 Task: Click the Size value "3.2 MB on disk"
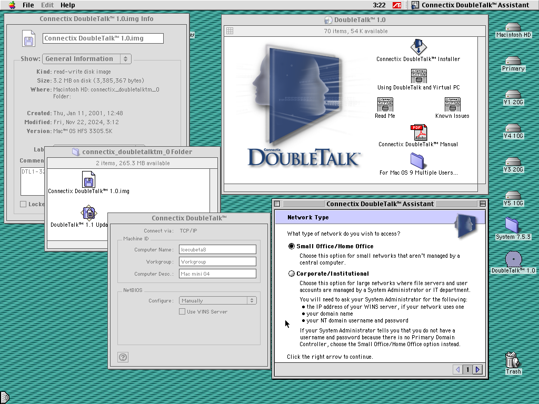coord(98,80)
